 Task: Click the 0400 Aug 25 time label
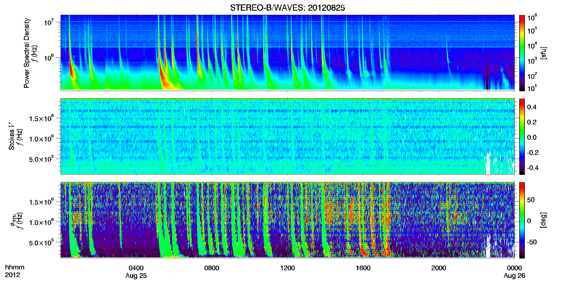(136, 272)
